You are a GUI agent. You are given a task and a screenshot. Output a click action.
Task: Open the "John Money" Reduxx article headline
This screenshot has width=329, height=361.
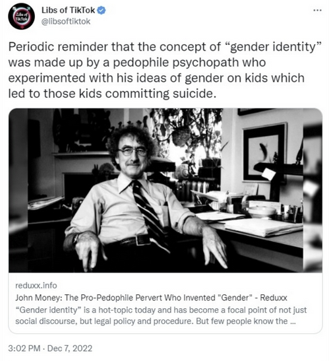pos(151,298)
